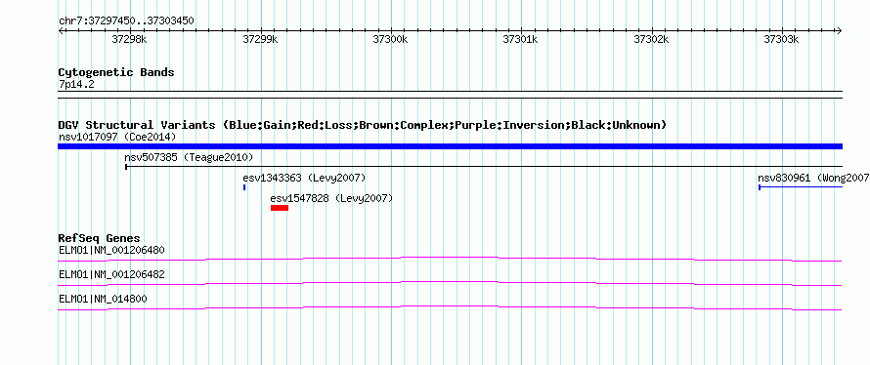Click the ELMO1|NM_014800 gene label
This screenshot has height=365, width=870.
pos(103,299)
